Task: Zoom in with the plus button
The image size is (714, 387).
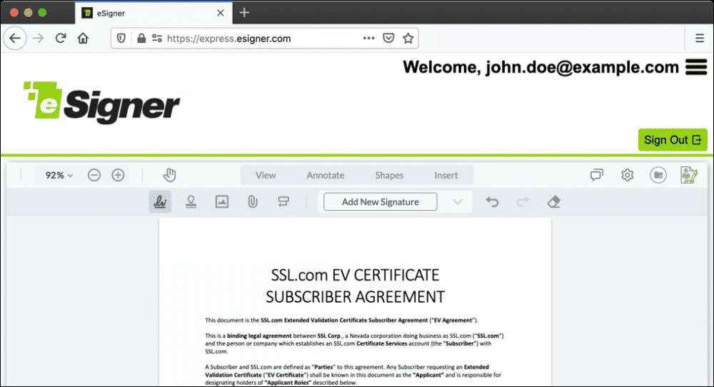Action: pos(119,175)
